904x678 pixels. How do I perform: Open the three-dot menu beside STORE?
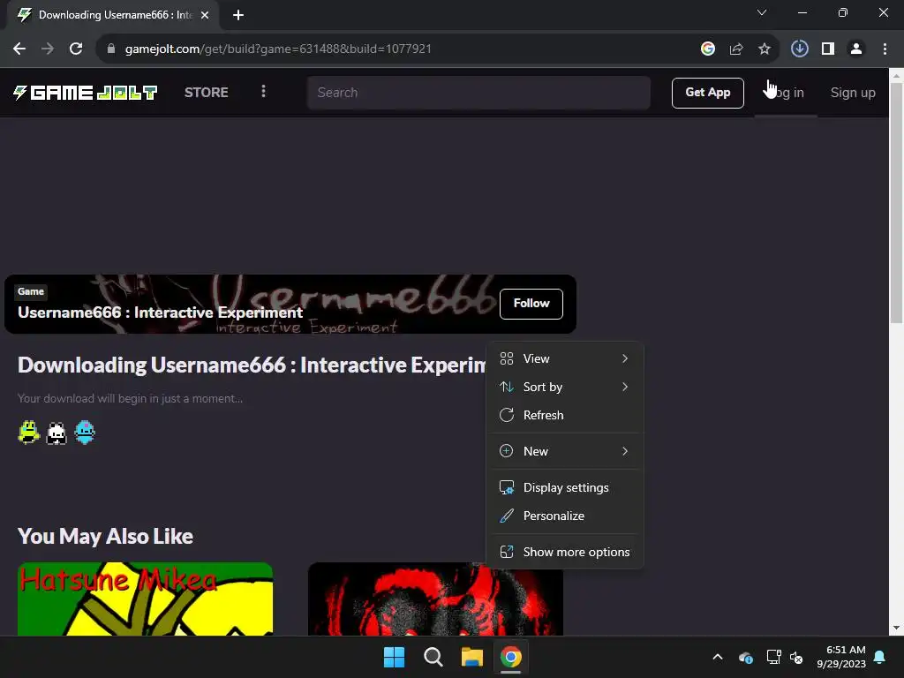263,91
